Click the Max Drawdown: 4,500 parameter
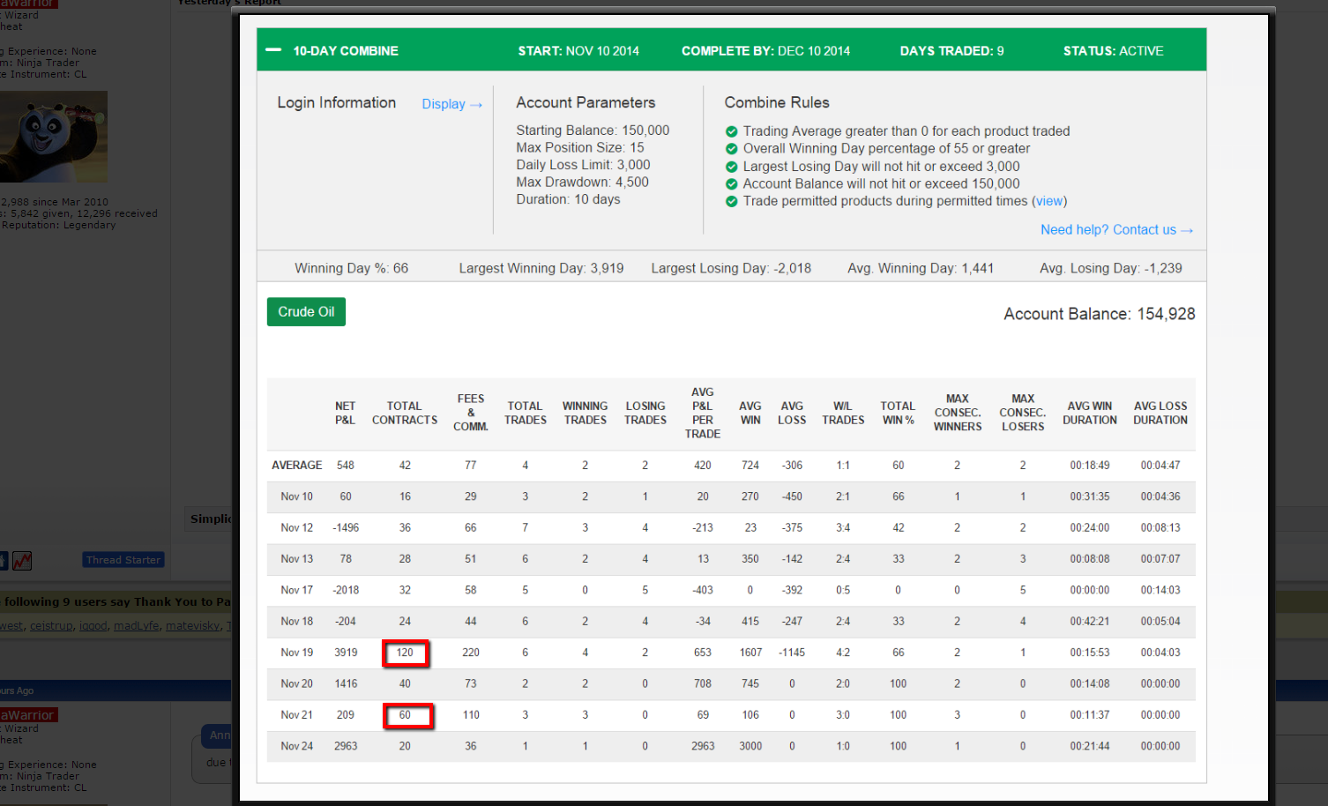Screen dimensions: 1328x806 pos(582,183)
